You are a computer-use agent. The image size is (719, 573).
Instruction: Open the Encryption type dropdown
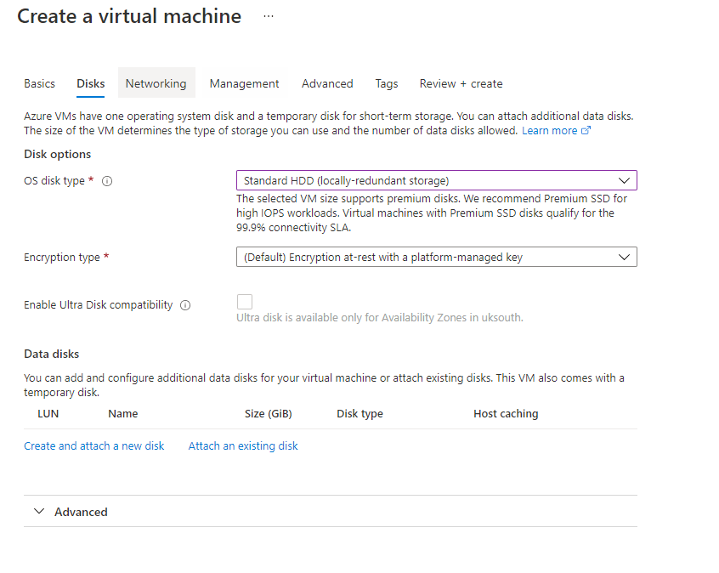click(436, 257)
